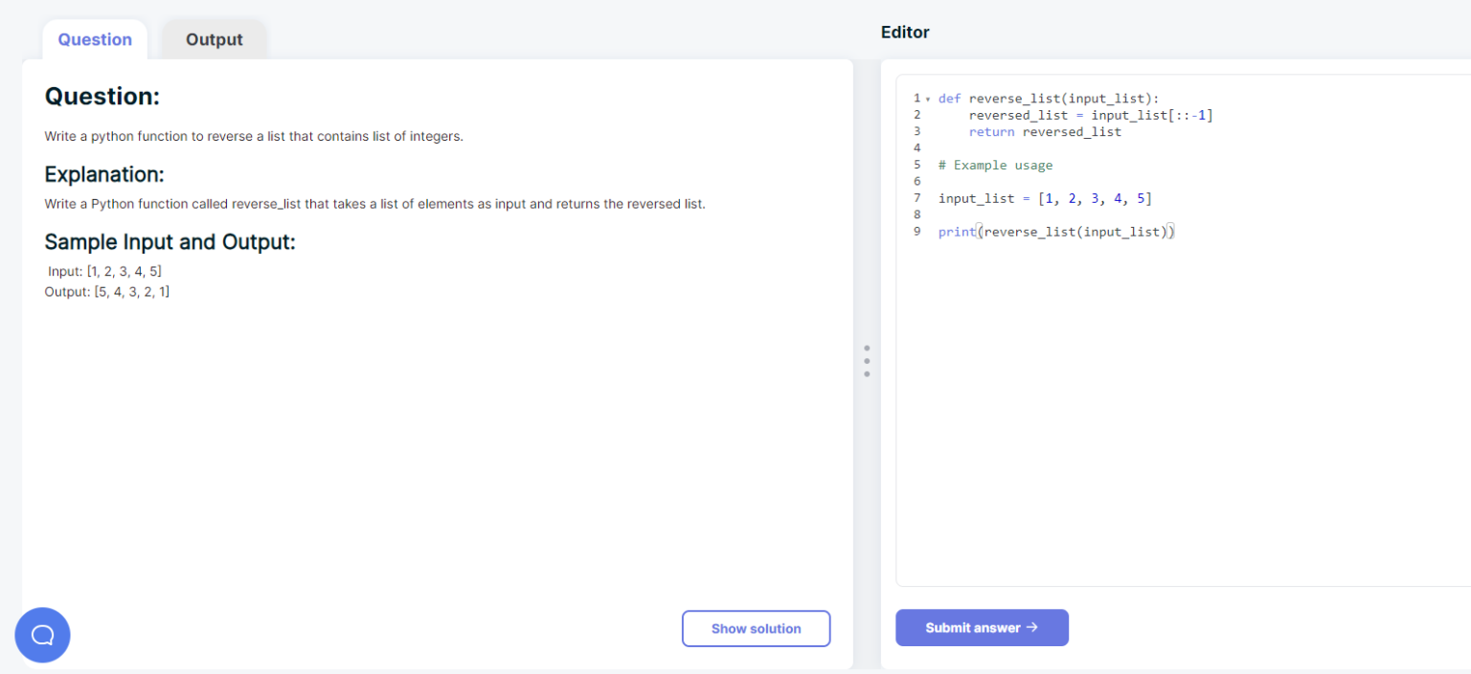Click the # Example usage comment
The image size is (1471, 674).
996,165
